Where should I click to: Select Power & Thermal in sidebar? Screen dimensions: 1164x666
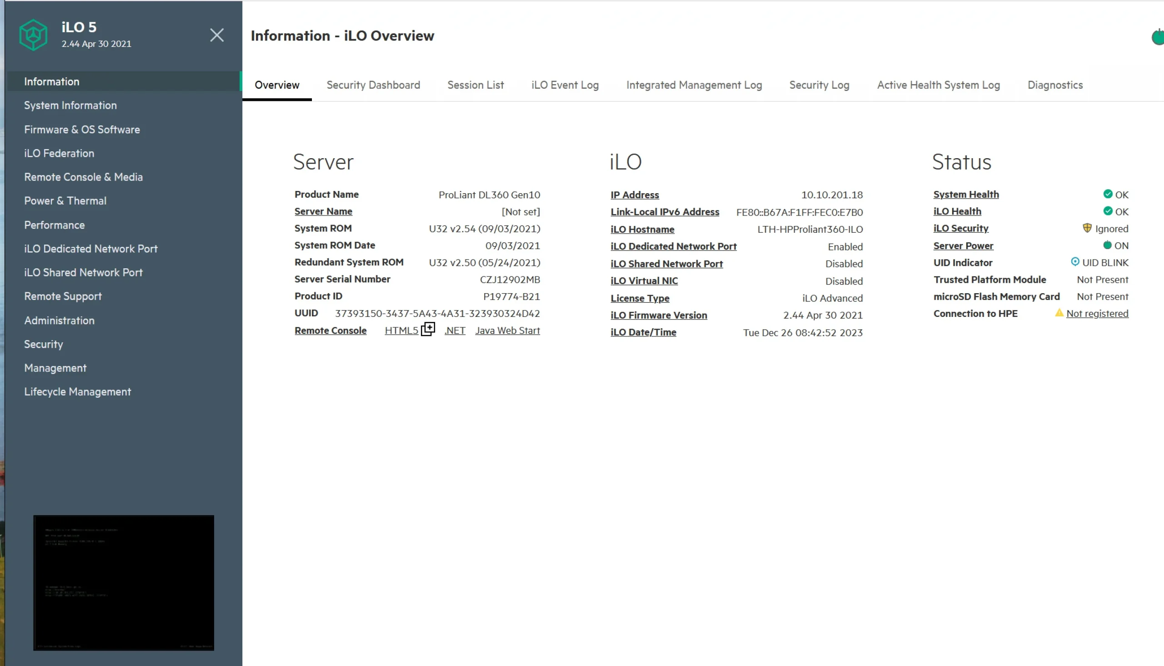pos(65,201)
